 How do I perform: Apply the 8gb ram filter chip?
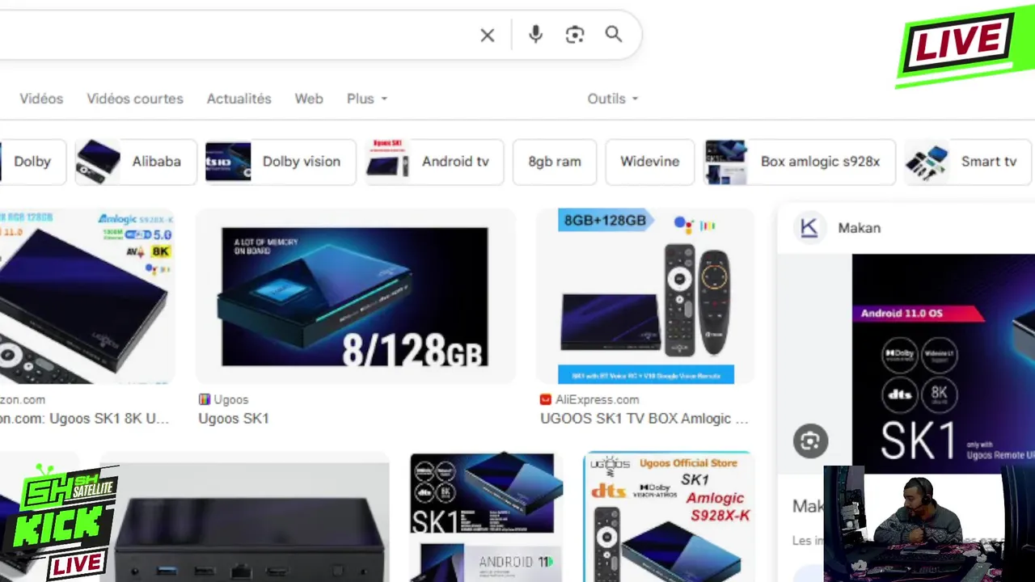tap(555, 162)
